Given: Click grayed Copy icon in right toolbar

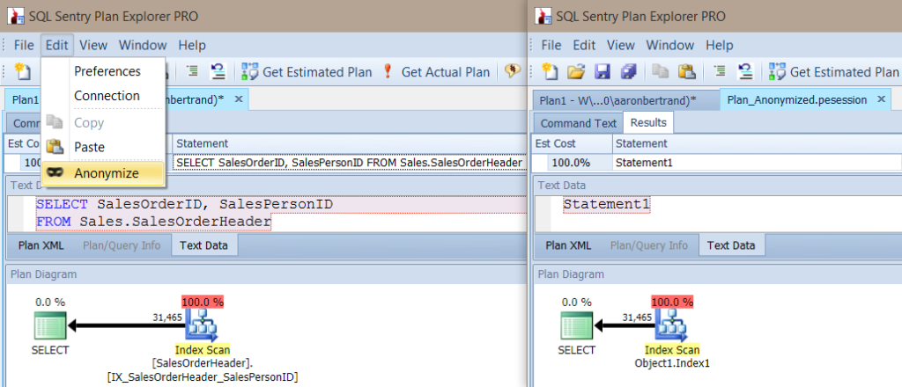Looking at the screenshot, I should click(661, 71).
